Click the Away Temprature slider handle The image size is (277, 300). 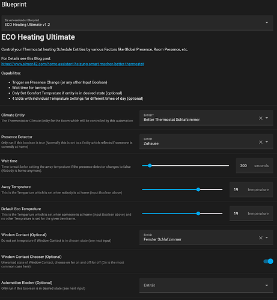(198, 189)
